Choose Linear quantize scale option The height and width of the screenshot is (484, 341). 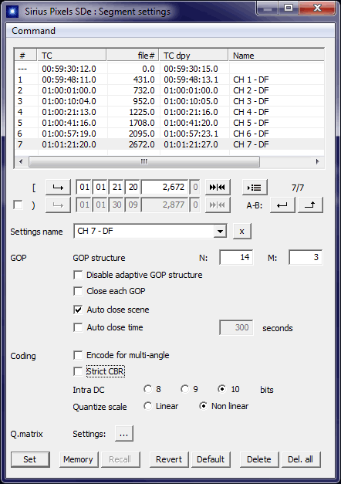(x=148, y=406)
